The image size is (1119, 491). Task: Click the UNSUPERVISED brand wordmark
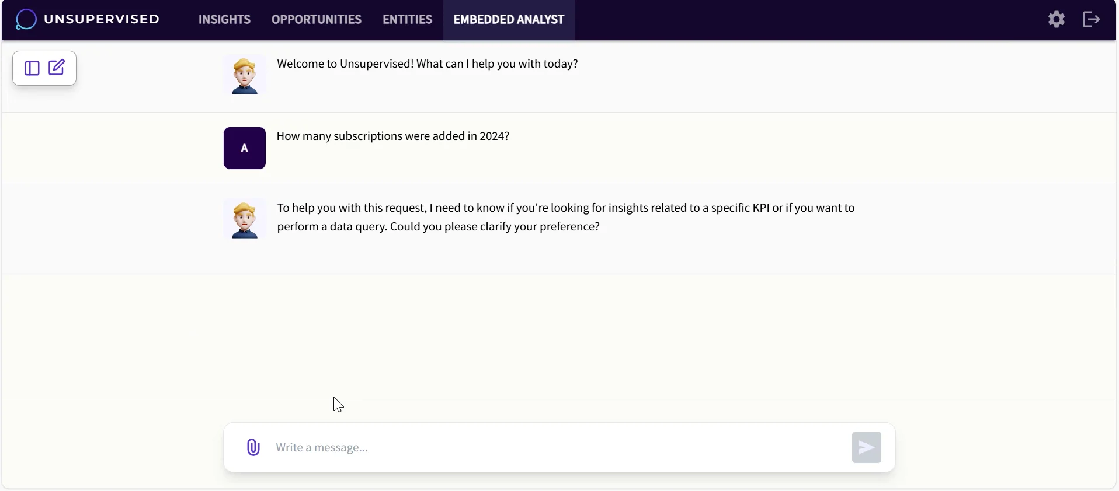click(x=102, y=19)
